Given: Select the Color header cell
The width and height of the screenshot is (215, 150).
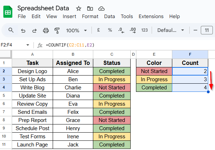Looking at the screenshot, I should click(154, 63).
